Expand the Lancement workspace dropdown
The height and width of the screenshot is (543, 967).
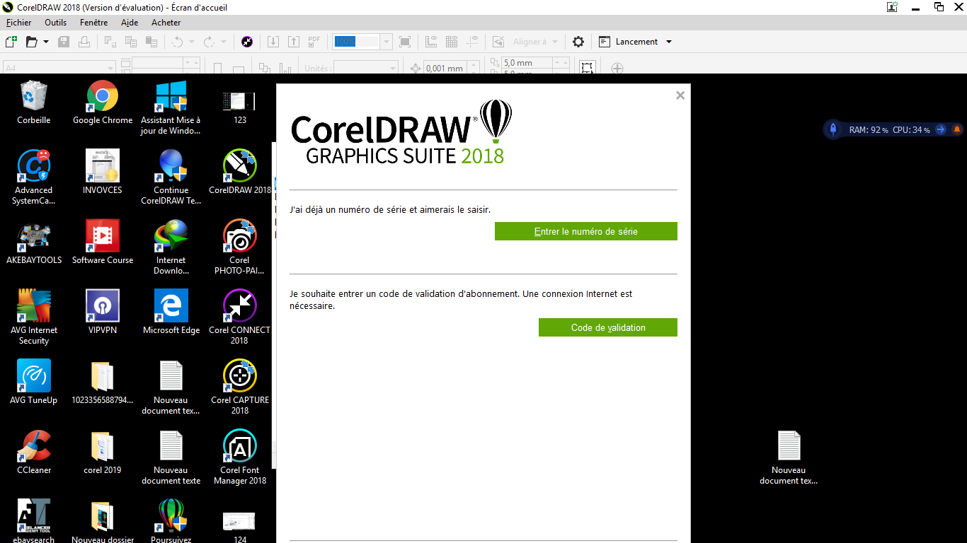pyautogui.click(x=669, y=42)
